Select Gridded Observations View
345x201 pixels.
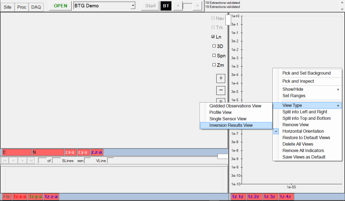(236, 106)
